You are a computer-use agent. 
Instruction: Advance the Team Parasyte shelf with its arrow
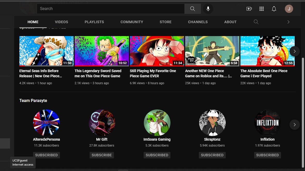(x=294, y=125)
